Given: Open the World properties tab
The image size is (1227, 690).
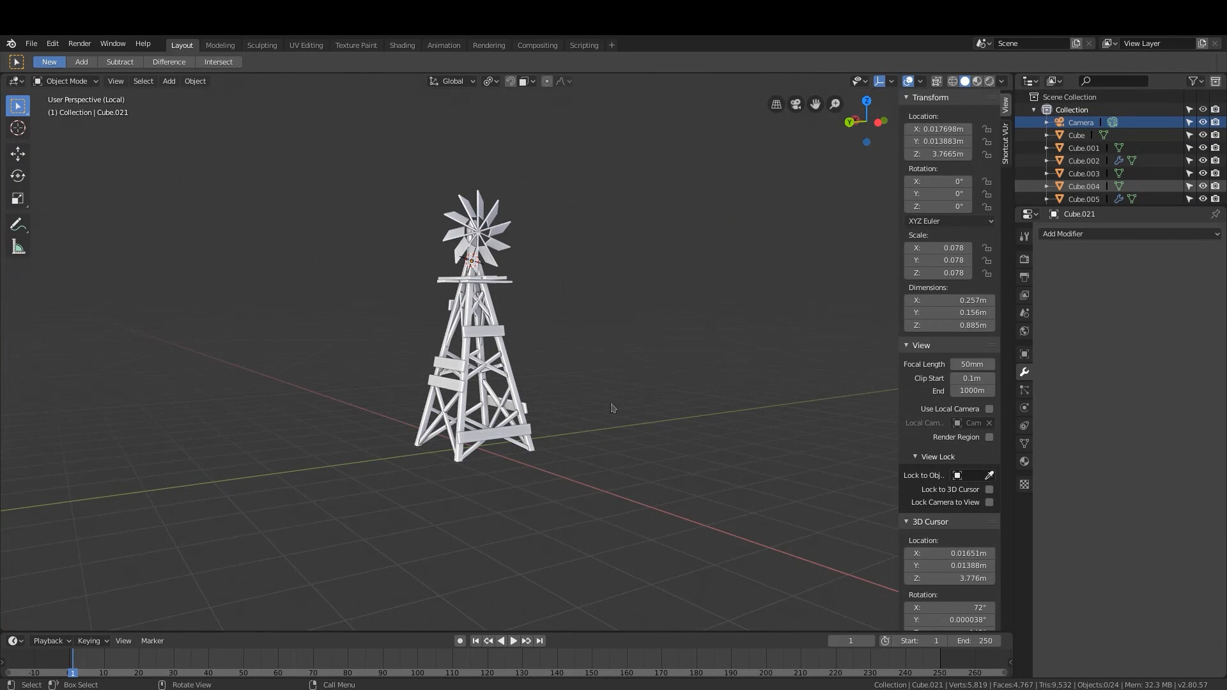Looking at the screenshot, I should coord(1024,331).
